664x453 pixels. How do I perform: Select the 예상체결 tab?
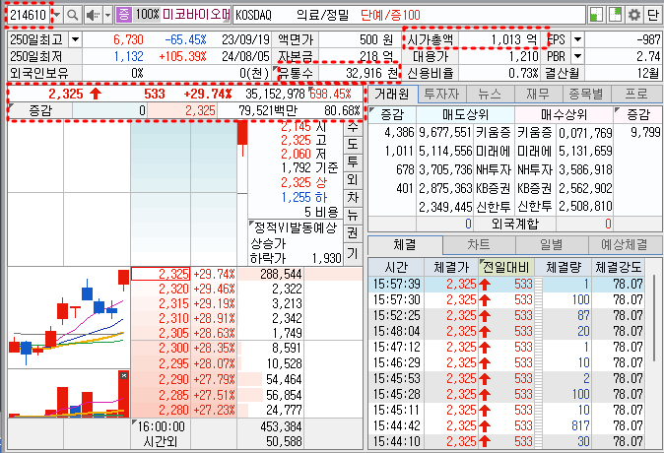(625, 244)
